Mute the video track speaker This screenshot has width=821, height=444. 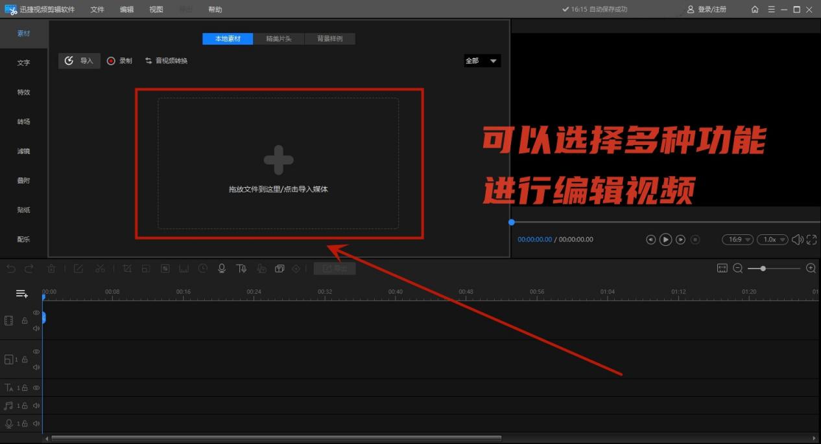pyautogui.click(x=36, y=328)
